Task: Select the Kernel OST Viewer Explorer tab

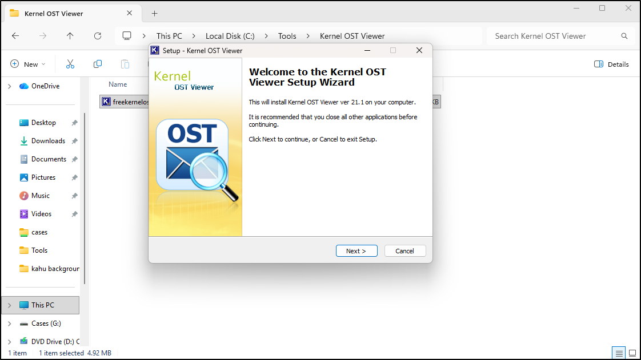Action: [73, 14]
